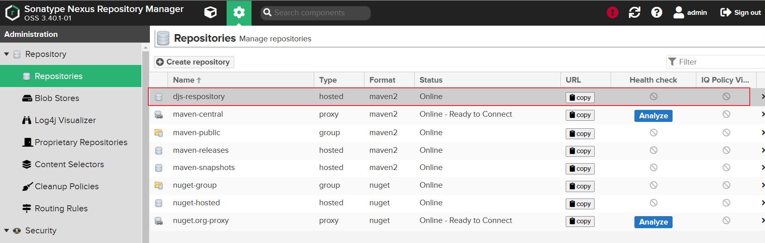
Task: Click the Log4j Visualizer binoculars icon
Action: pos(27,120)
